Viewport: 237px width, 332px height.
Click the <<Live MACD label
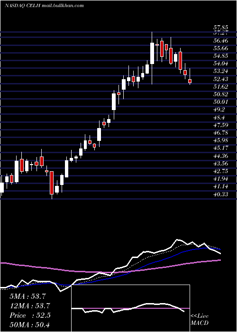(x=200, y=319)
